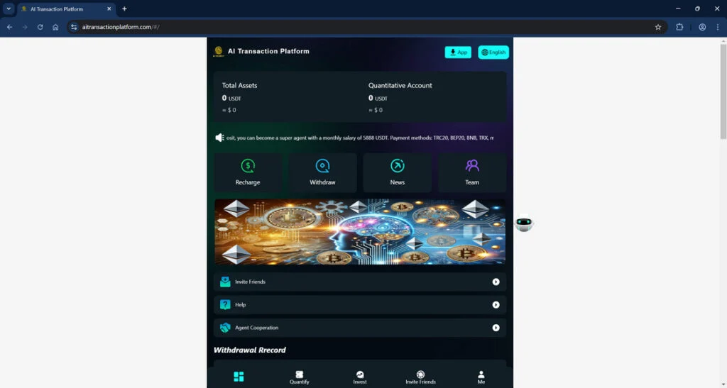
Task: Click the scrolling announcement text
Action: click(x=360, y=138)
